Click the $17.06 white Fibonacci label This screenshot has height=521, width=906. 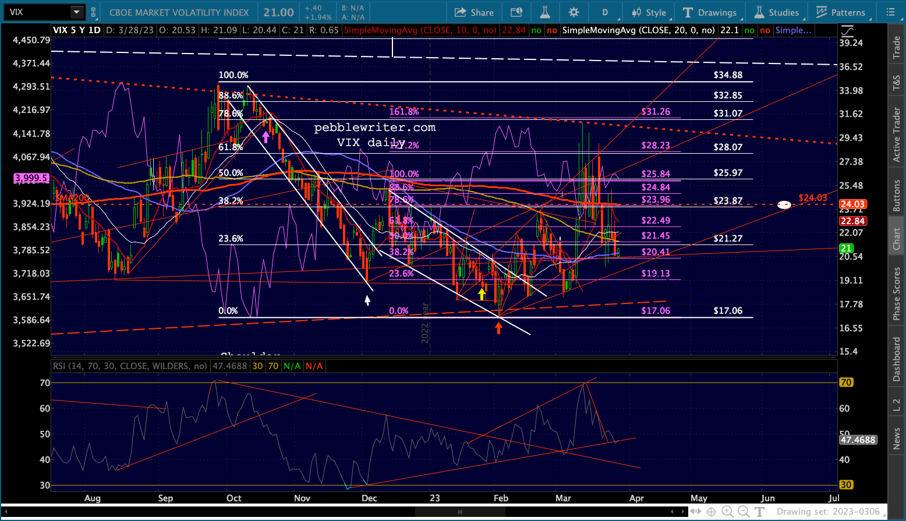coord(728,311)
